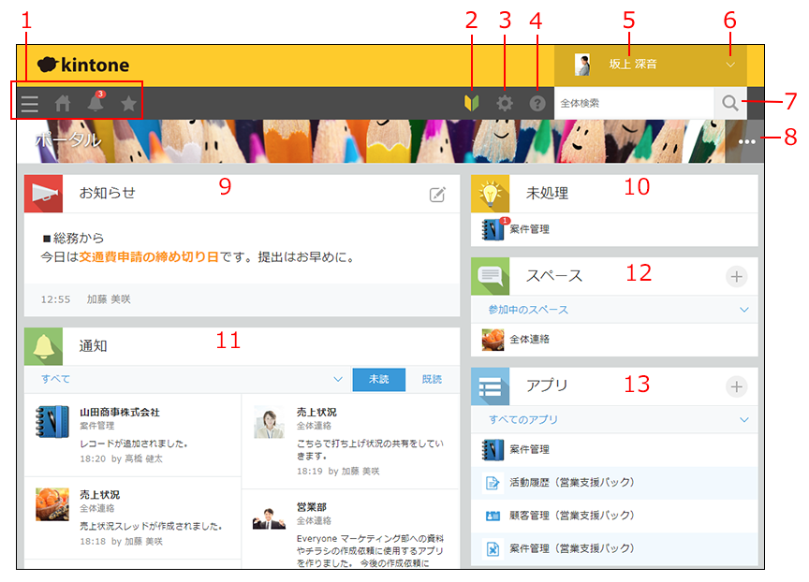Expand すべてのアプリ dropdown

[x=744, y=419]
